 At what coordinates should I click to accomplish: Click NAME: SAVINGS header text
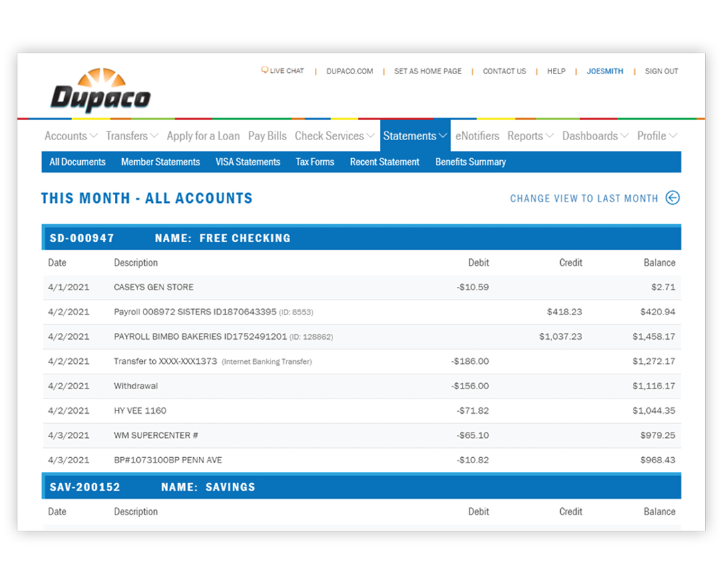[x=208, y=487]
